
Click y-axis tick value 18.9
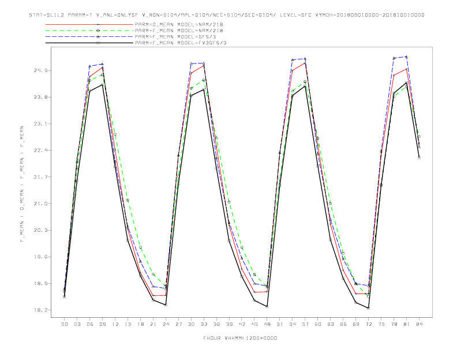point(40,283)
